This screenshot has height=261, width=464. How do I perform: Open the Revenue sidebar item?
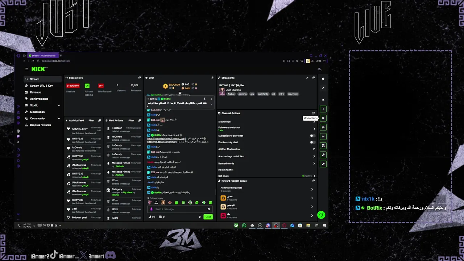pyautogui.click(x=43, y=92)
